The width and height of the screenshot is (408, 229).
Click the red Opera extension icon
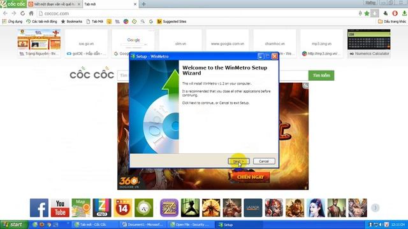[395, 13]
